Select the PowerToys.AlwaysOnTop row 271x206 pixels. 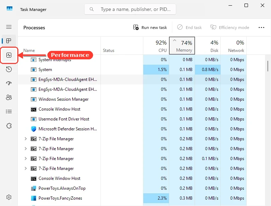[x=132, y=188]
